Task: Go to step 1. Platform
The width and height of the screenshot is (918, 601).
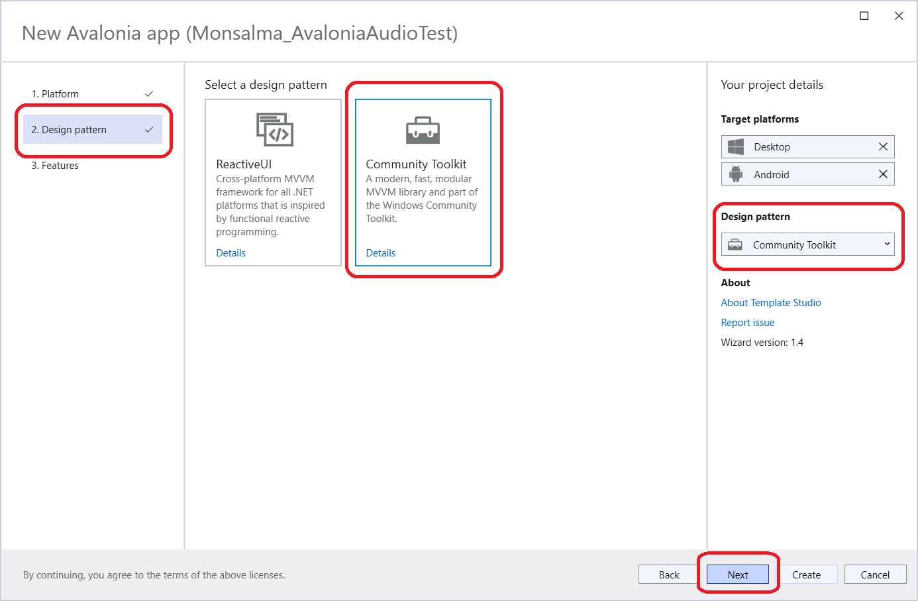Action: point(93,94)
